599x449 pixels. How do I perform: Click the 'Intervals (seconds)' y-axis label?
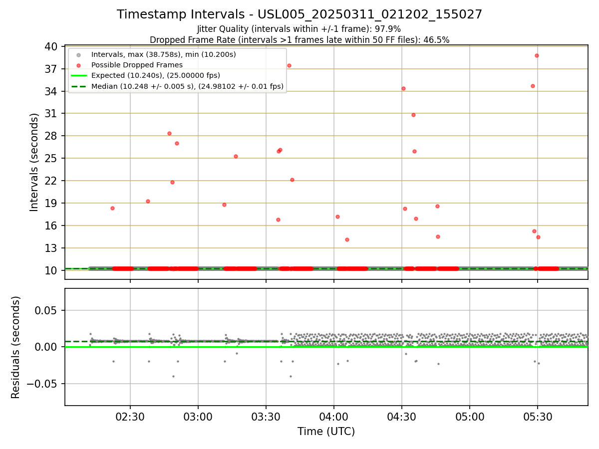(x=34, y=162)
